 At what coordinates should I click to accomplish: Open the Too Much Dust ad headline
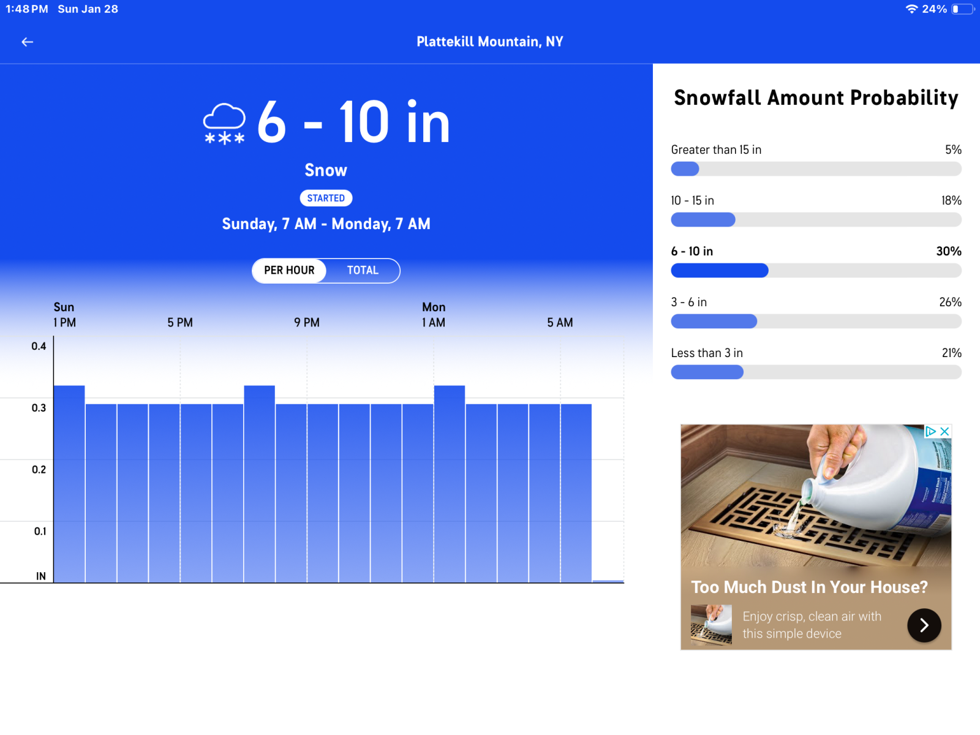click(809, 587)
